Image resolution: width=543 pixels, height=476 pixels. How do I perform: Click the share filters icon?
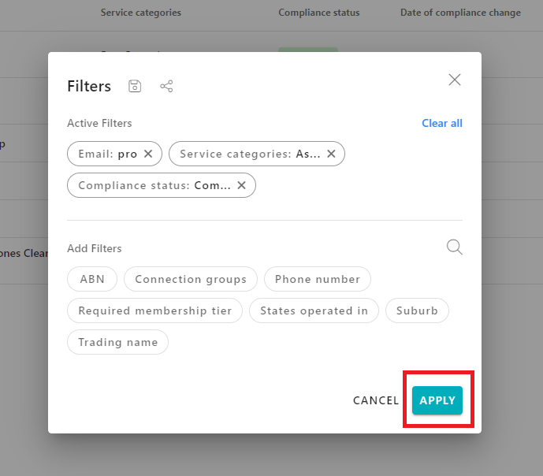[x=166, y=86]
